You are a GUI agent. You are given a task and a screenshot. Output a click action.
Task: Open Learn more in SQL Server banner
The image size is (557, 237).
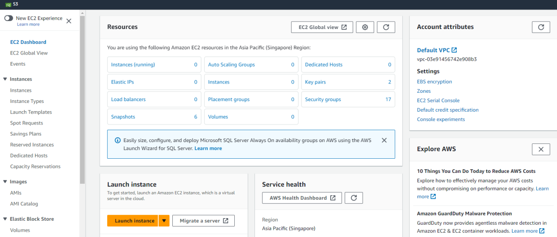tap(208, 149)
